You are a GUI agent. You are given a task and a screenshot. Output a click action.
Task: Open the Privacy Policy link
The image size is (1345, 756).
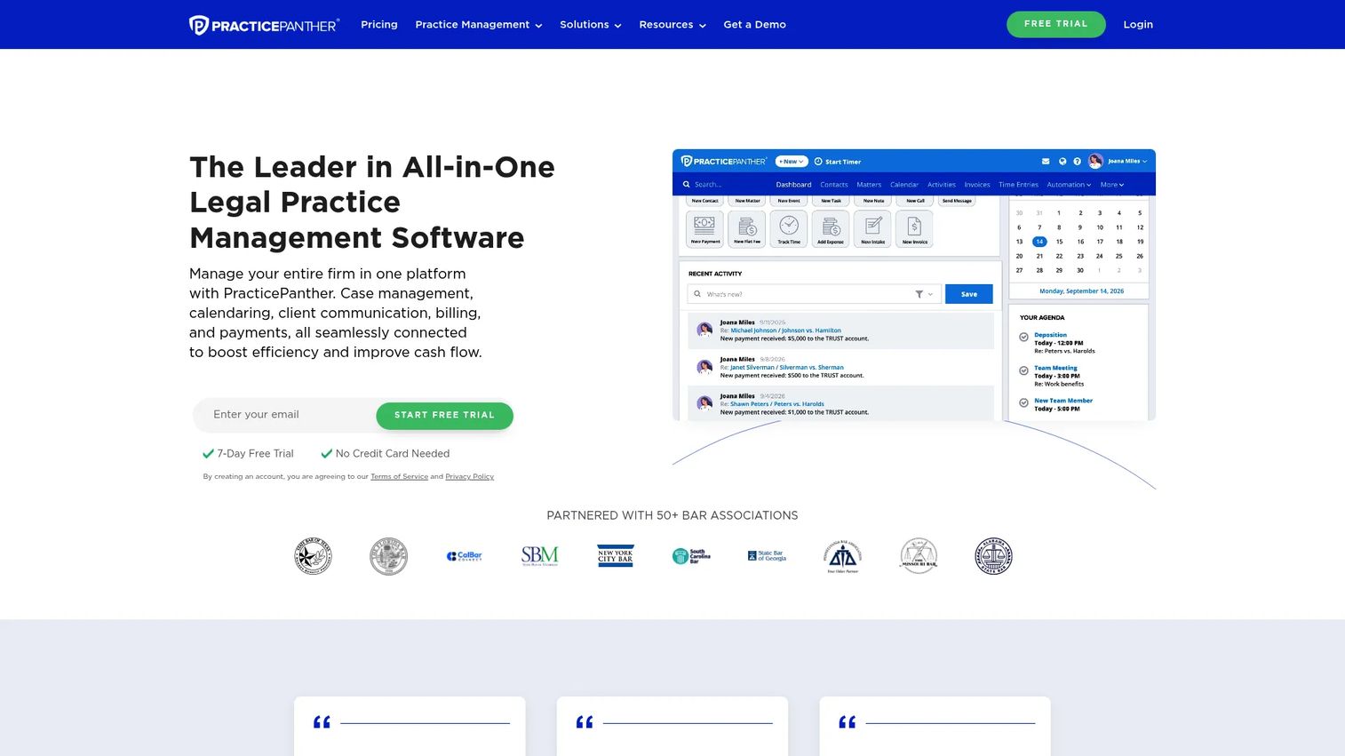[469, 477]
